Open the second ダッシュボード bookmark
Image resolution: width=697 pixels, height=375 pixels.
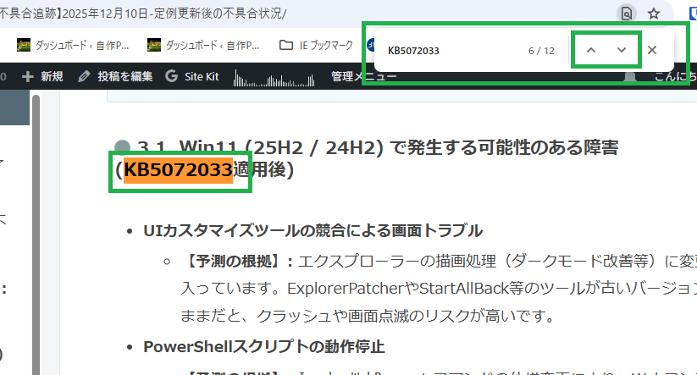pos(203,45)
